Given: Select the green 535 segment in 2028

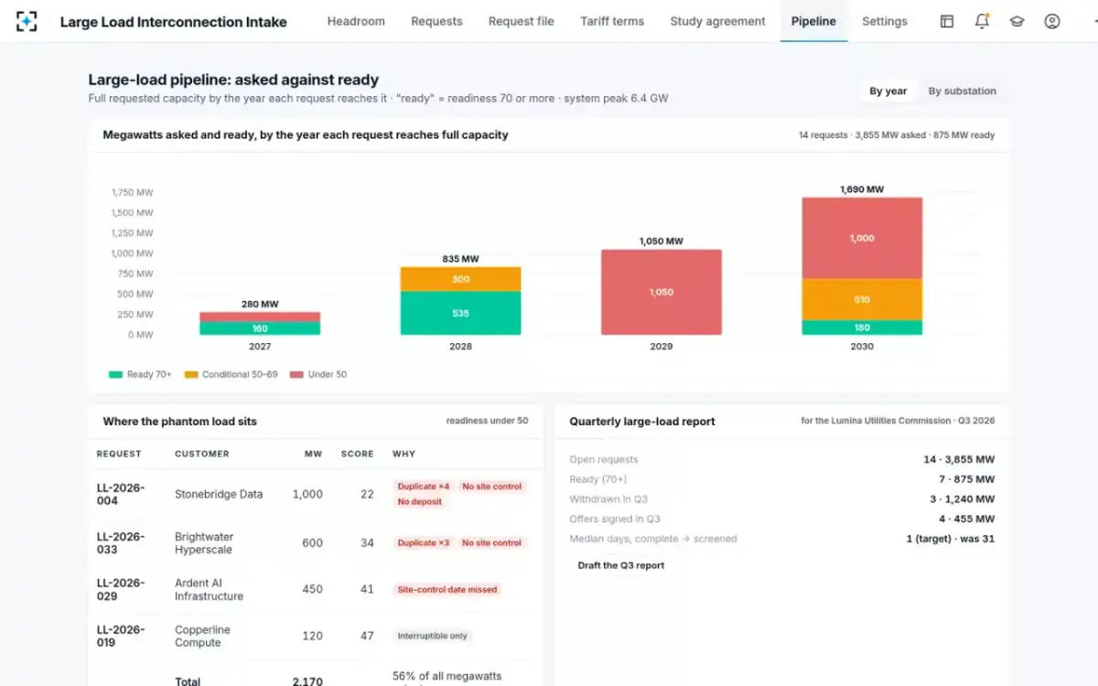Looking at the screenshot, I should (x=460, y=313).
